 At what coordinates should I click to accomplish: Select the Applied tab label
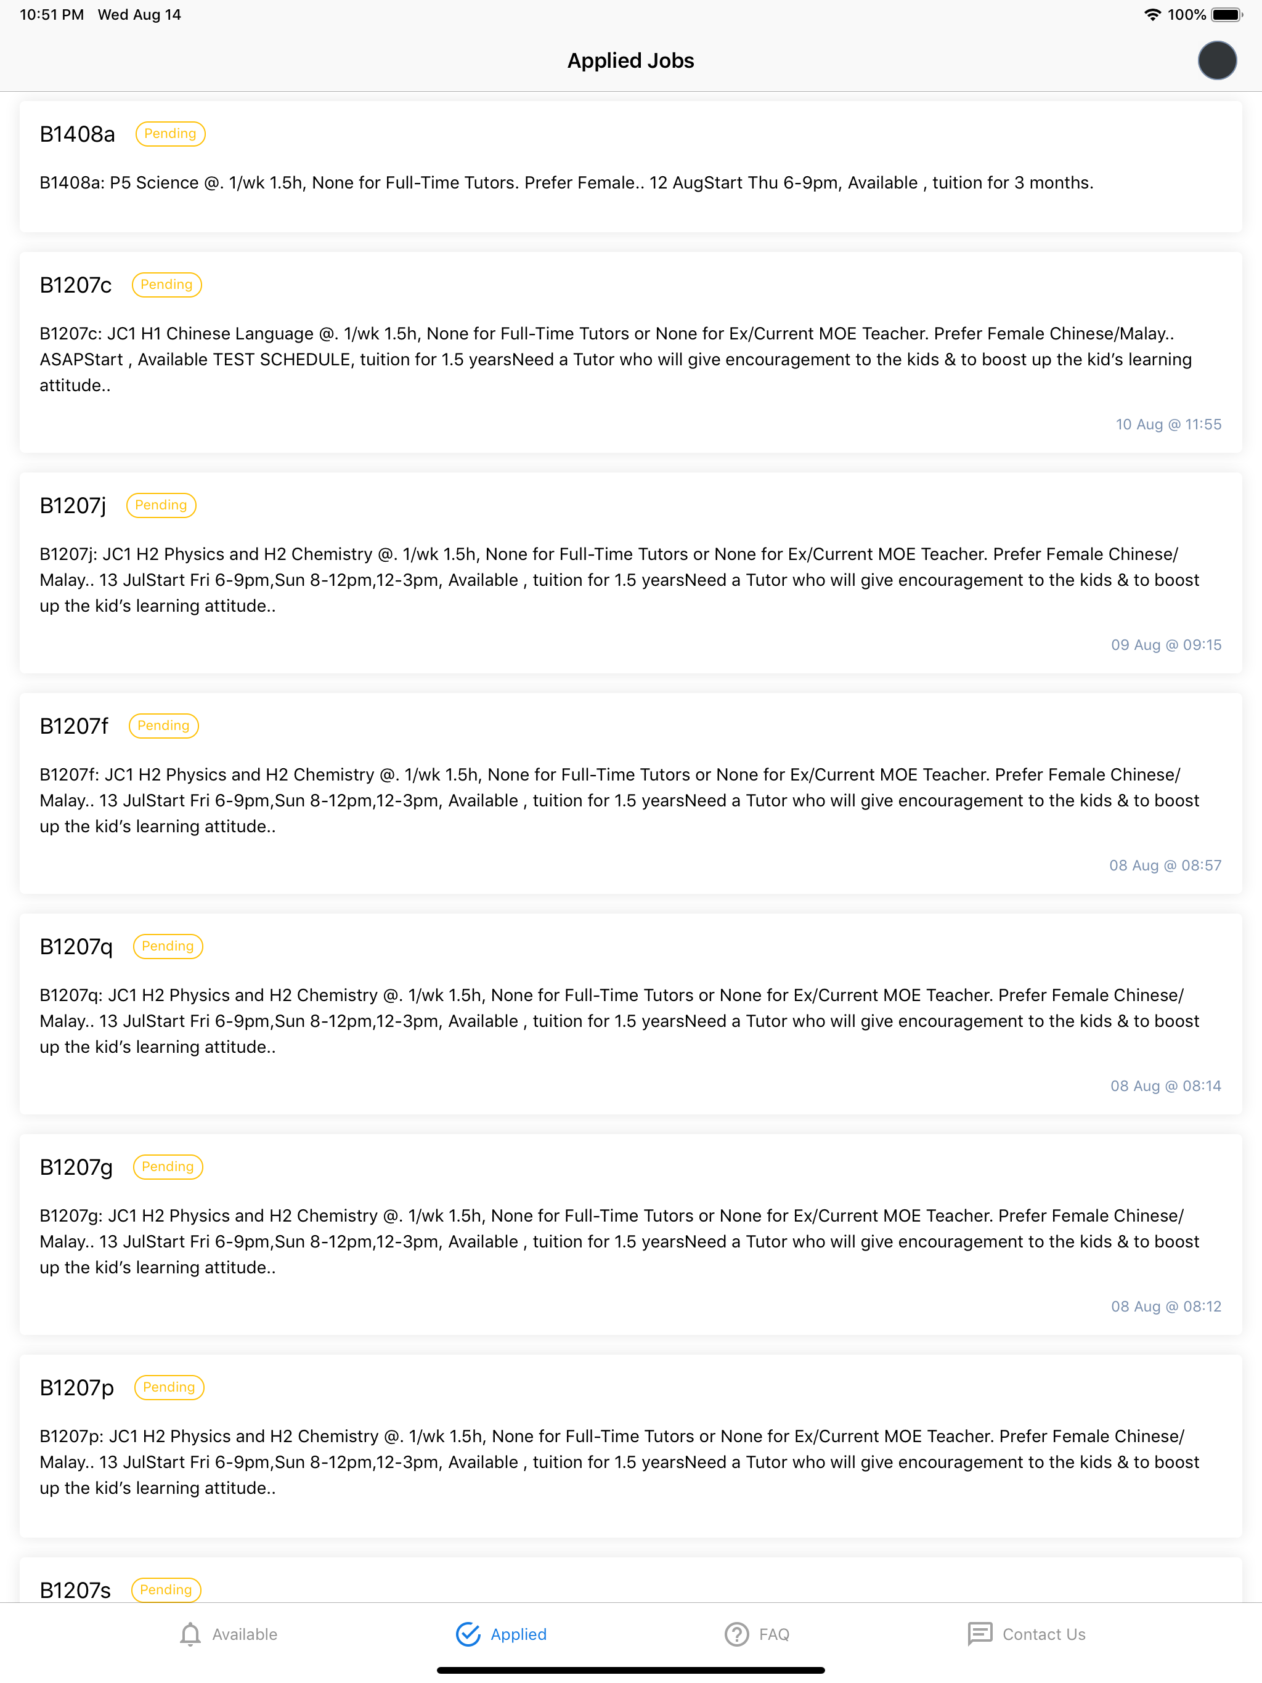coord(518,1634)
